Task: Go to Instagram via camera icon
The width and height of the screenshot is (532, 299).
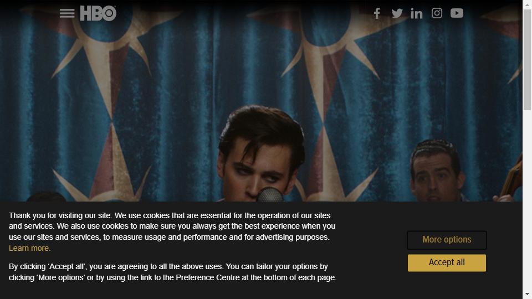Action: [x=437, y=13]
